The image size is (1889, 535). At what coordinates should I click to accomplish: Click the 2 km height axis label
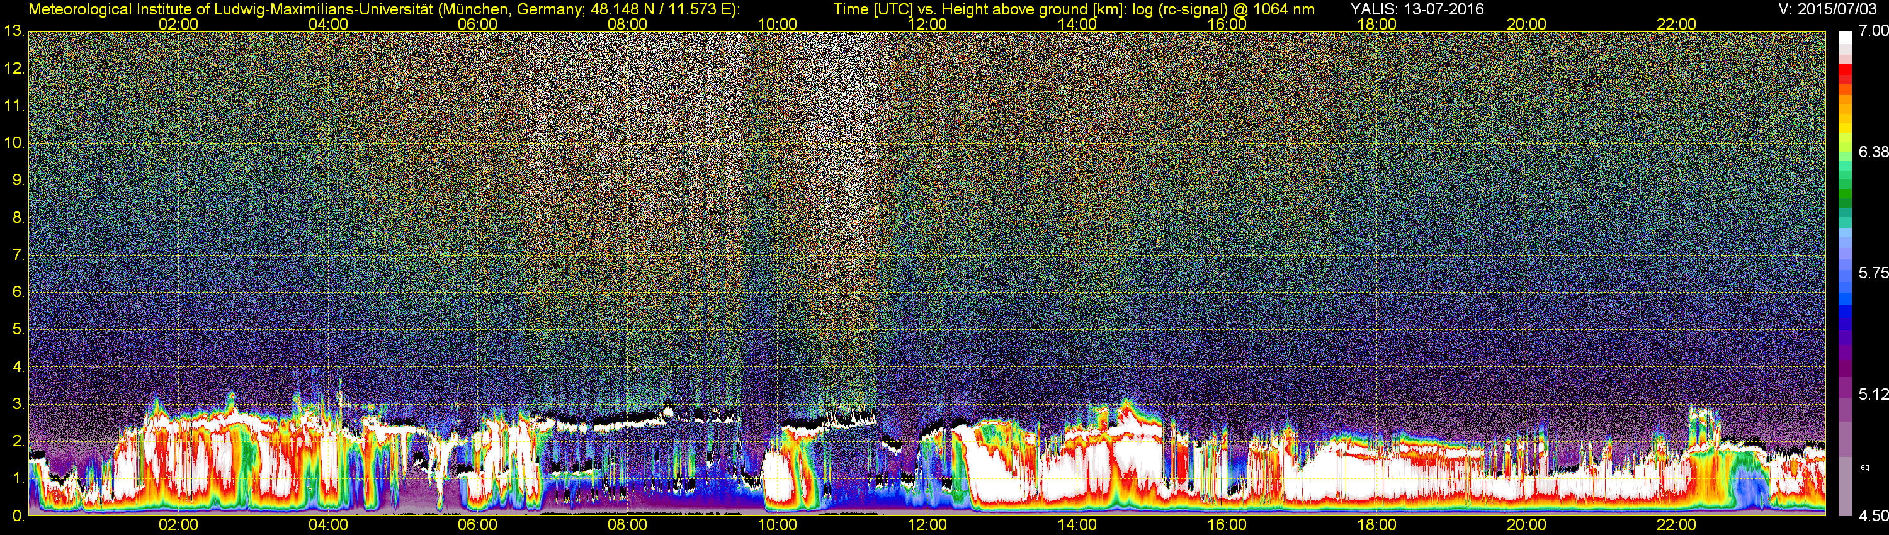[x=18, y=441]
